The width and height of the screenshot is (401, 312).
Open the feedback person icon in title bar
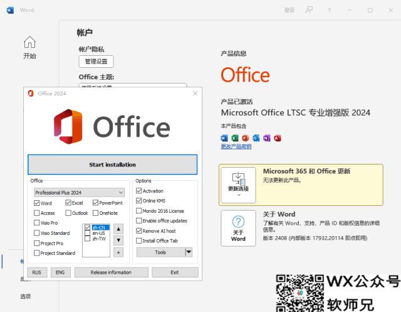309,10
